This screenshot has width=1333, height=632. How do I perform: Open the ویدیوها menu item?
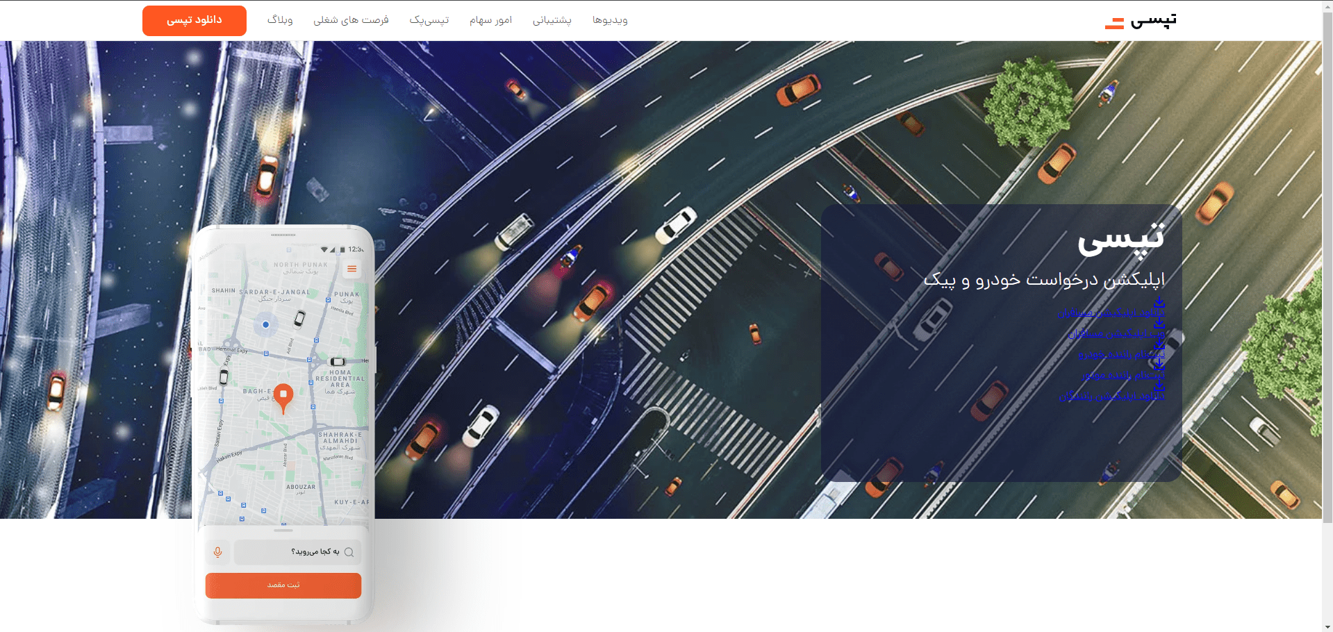pos(610,20)
